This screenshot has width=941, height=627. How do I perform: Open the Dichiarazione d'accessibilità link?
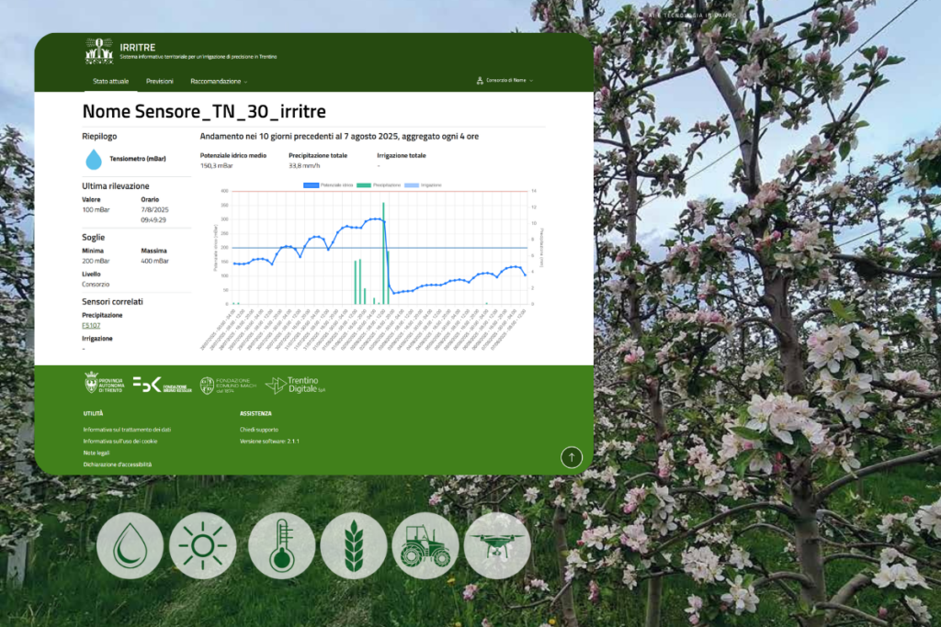pos(117,465)
